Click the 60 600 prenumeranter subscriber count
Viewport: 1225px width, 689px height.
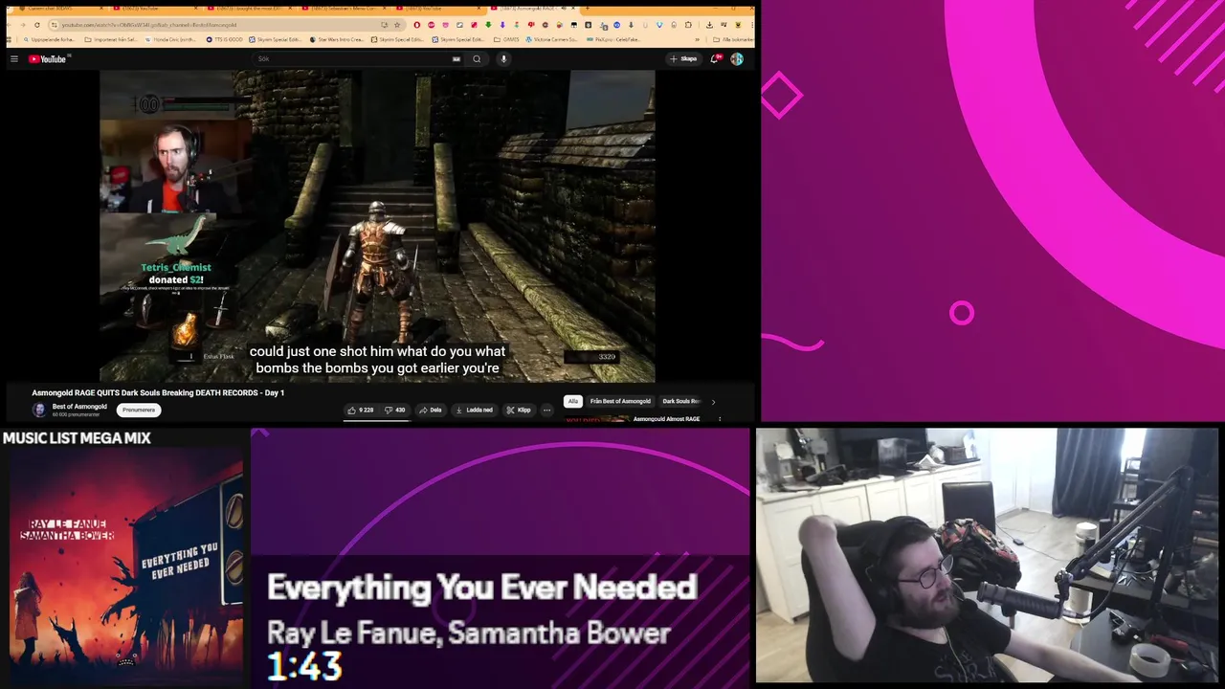(74, 414)
